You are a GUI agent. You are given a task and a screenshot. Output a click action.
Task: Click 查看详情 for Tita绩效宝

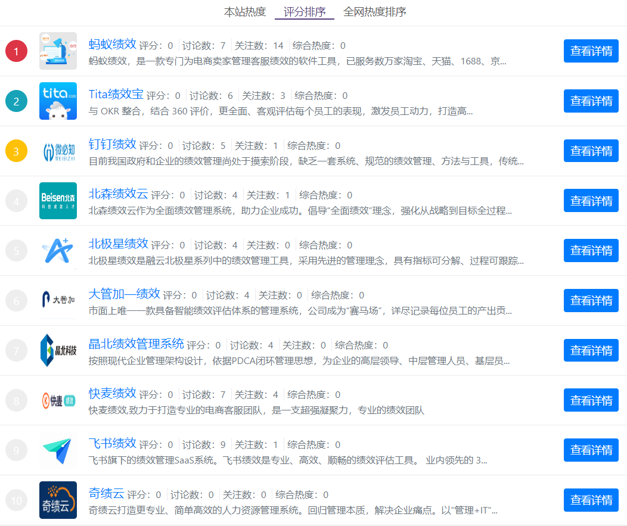[591, 101]
